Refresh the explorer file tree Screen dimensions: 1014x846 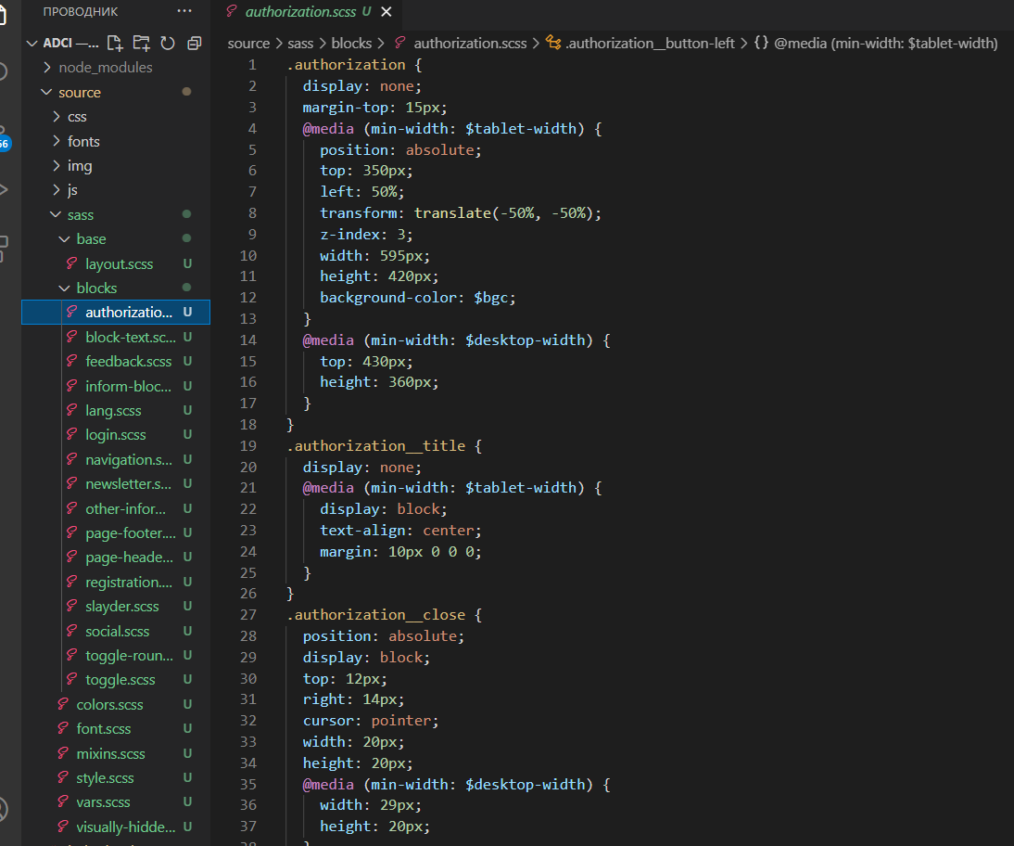coord(168,43)
